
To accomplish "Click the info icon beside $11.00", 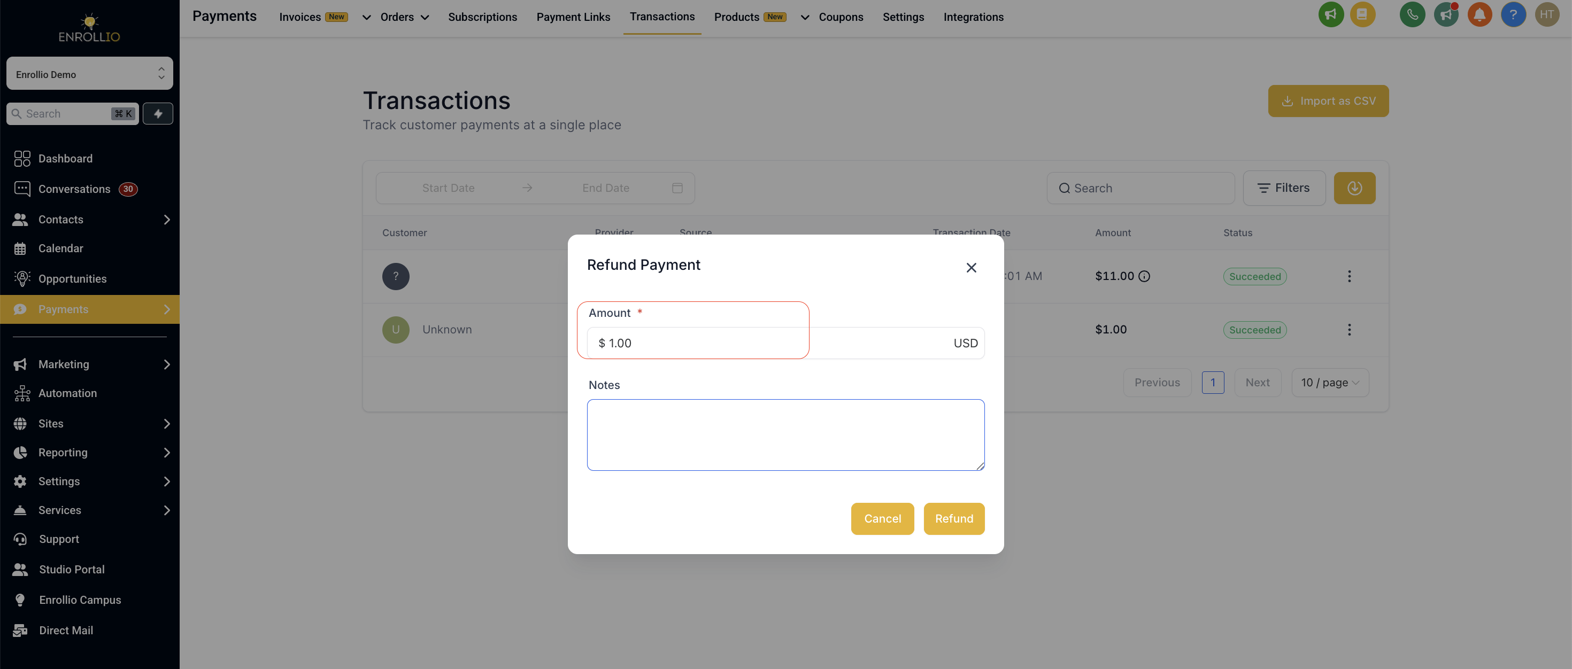I will (x=1144, y=276).
